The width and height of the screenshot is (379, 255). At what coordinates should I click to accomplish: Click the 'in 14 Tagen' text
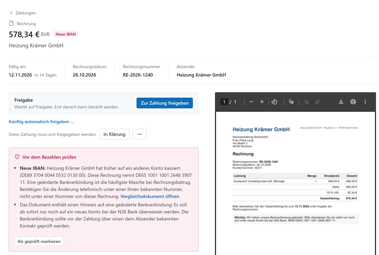(45, 75)
